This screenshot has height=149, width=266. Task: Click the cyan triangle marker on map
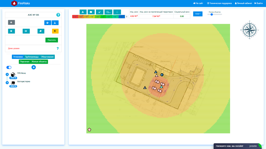click(x=161, y=87)
